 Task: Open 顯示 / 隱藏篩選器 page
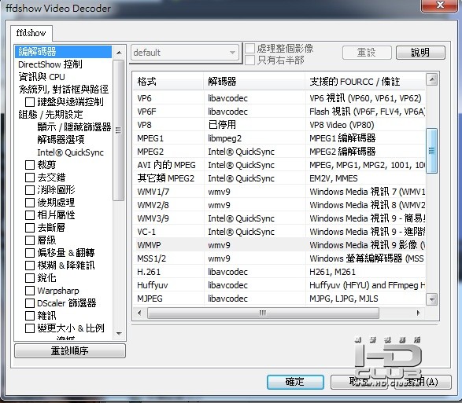coord(74,127)
